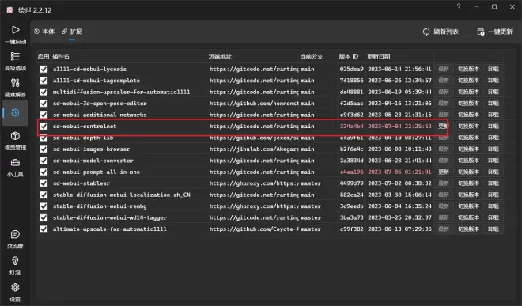Image resolution: width=522 pixels, height=306 pixels.
Task: Select the version management clock icon
Action: pyautogui.click(x=15, y=113)
